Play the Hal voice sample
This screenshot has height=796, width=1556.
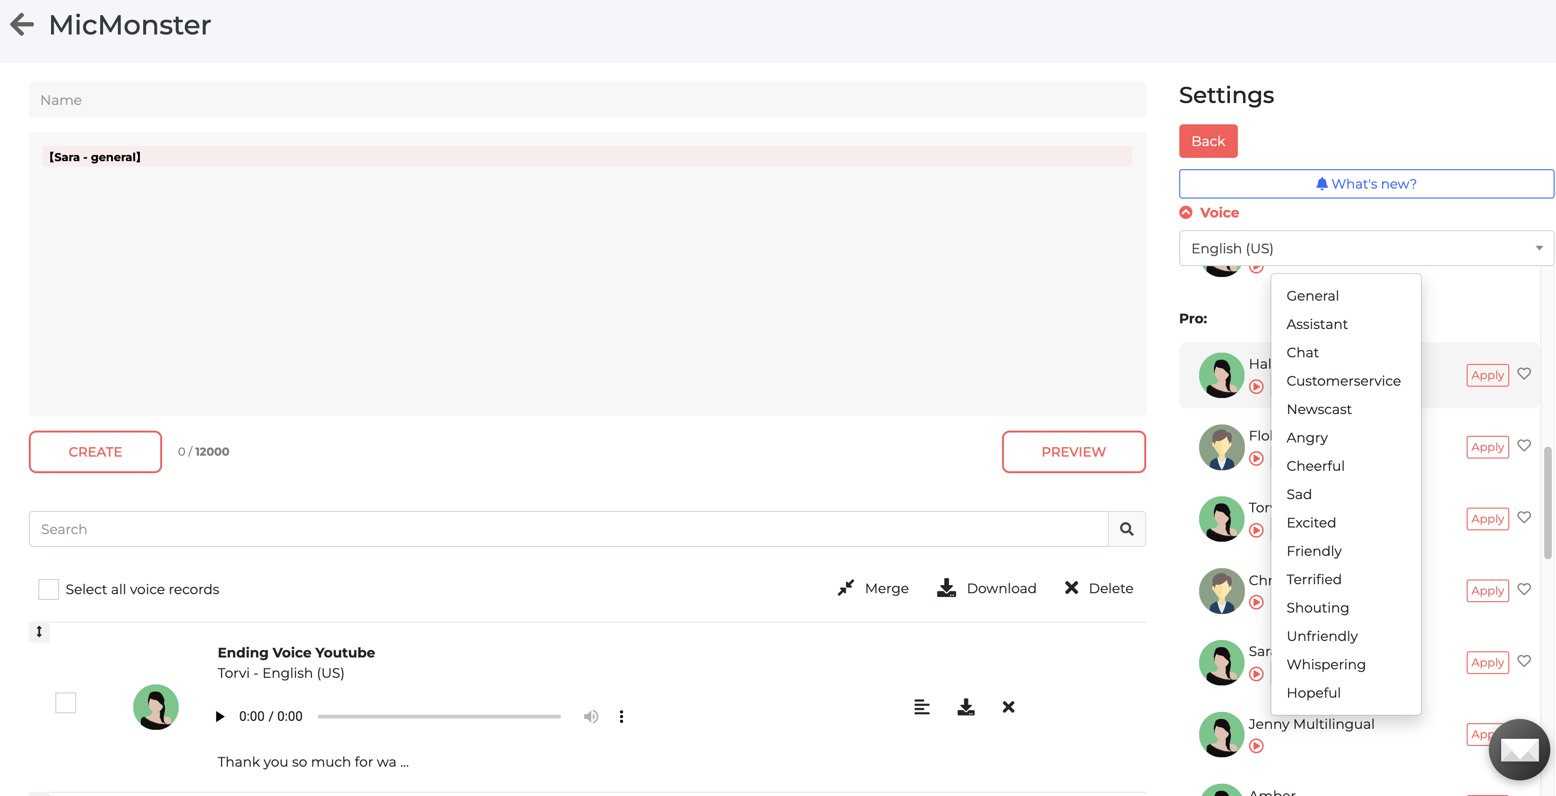pyautogui.click(x=1256, y=387)
